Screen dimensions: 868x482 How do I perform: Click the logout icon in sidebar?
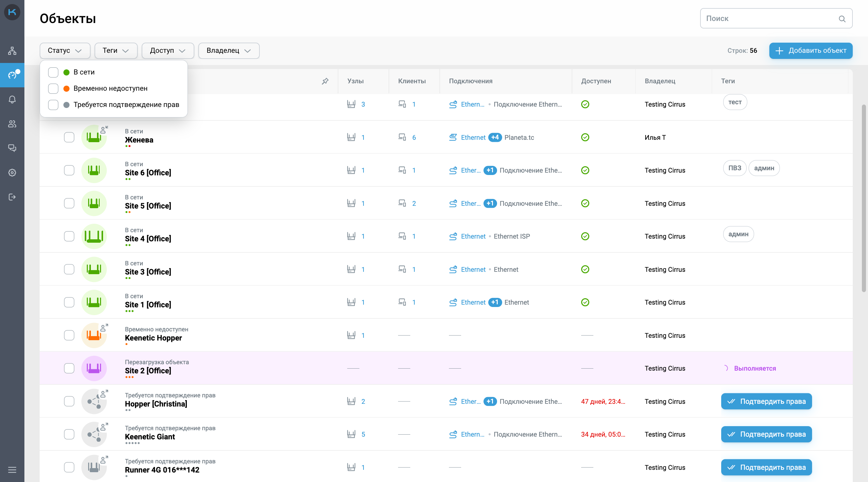point(12,197)
